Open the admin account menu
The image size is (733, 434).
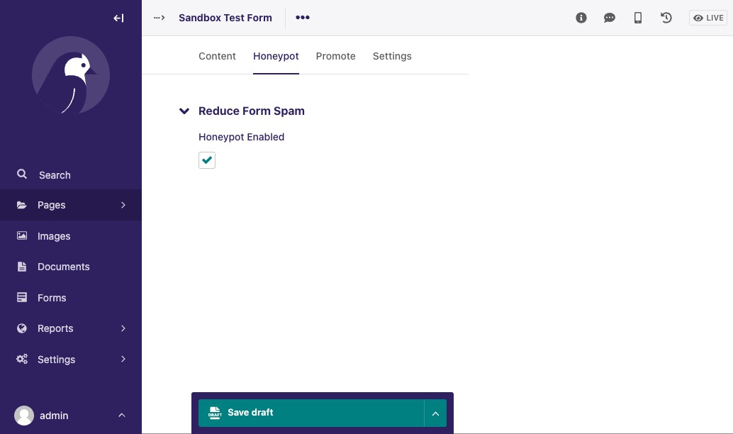71,416
